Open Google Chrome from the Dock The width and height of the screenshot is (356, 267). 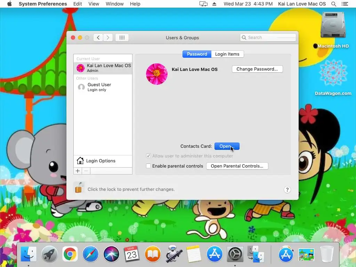70,254
